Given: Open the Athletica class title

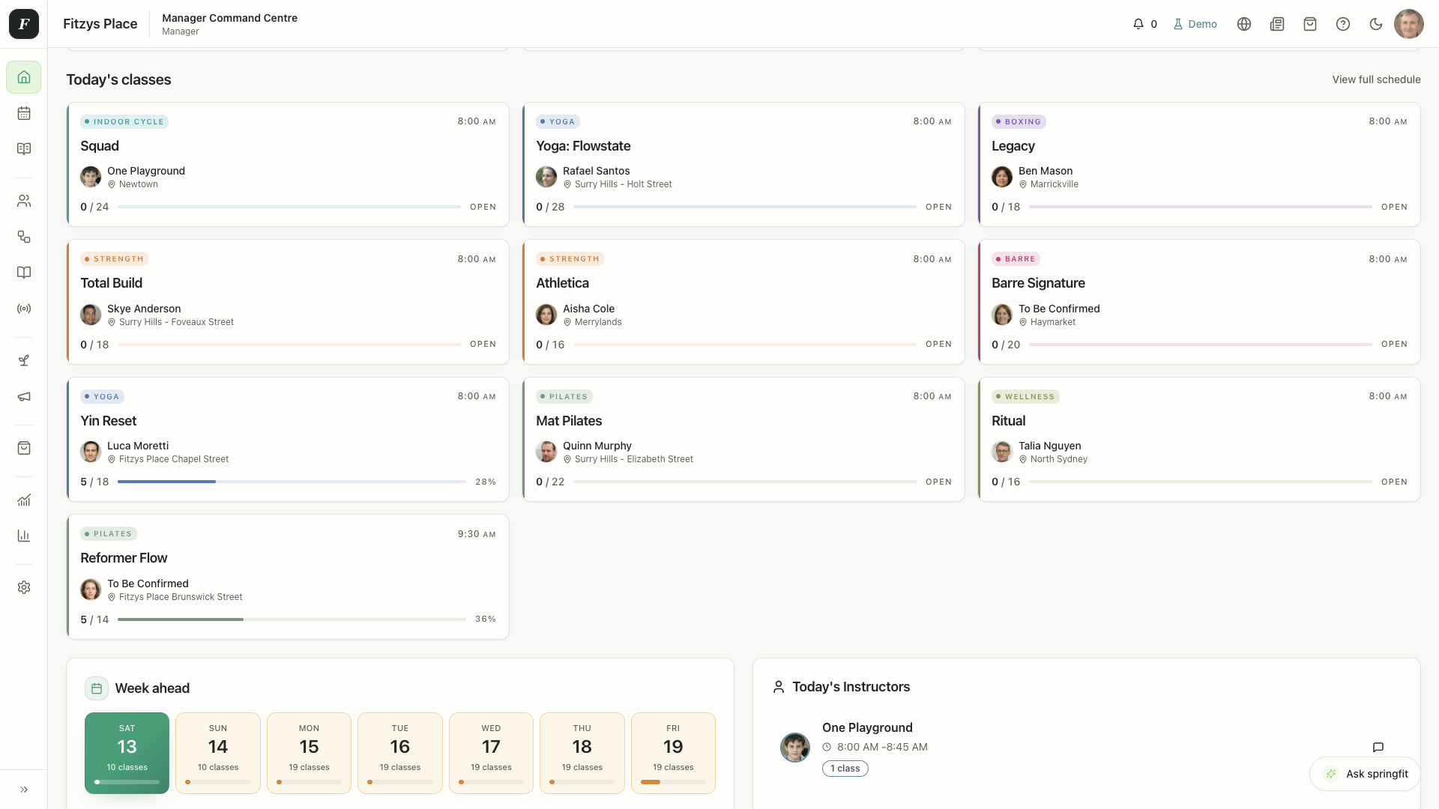Looking at the screenshot, I should click(x=562, y=283).
